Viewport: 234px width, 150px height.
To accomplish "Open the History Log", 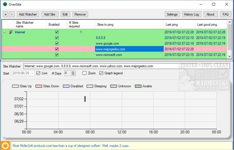I will coord(192,15).
